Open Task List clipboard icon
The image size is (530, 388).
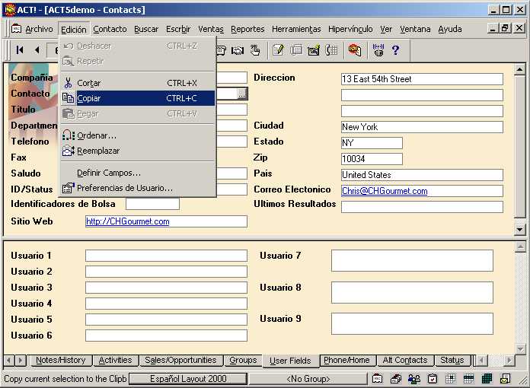433,379
